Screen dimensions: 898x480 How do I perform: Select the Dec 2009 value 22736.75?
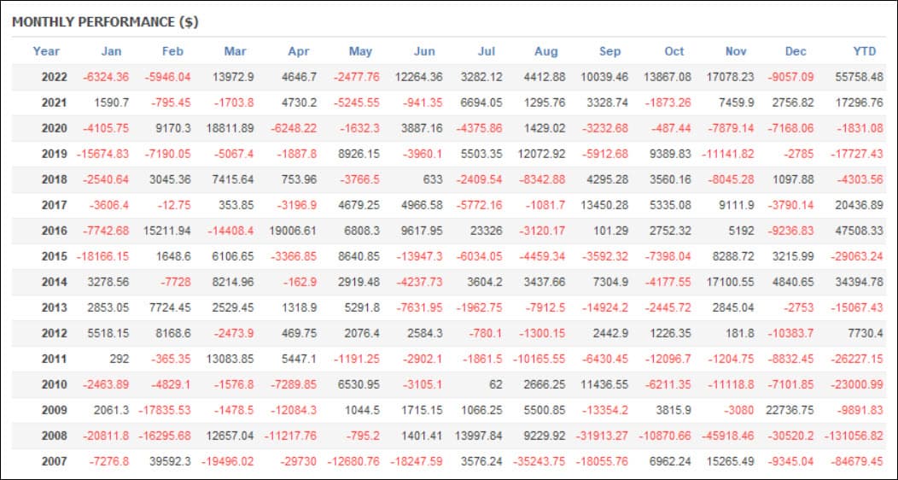[790, 410]
